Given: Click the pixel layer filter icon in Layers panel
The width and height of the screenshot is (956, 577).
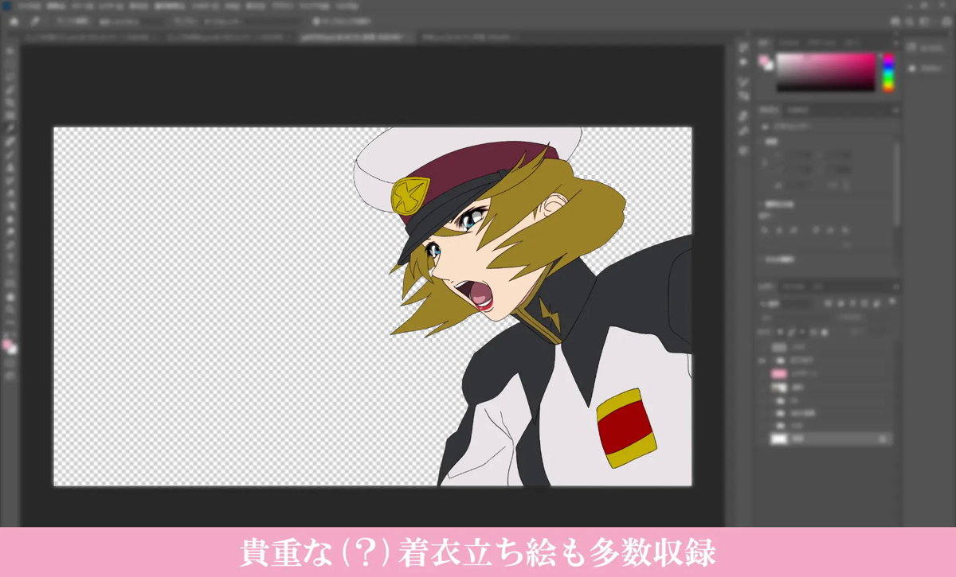Looking at the screenshot, I should (829, 302).
